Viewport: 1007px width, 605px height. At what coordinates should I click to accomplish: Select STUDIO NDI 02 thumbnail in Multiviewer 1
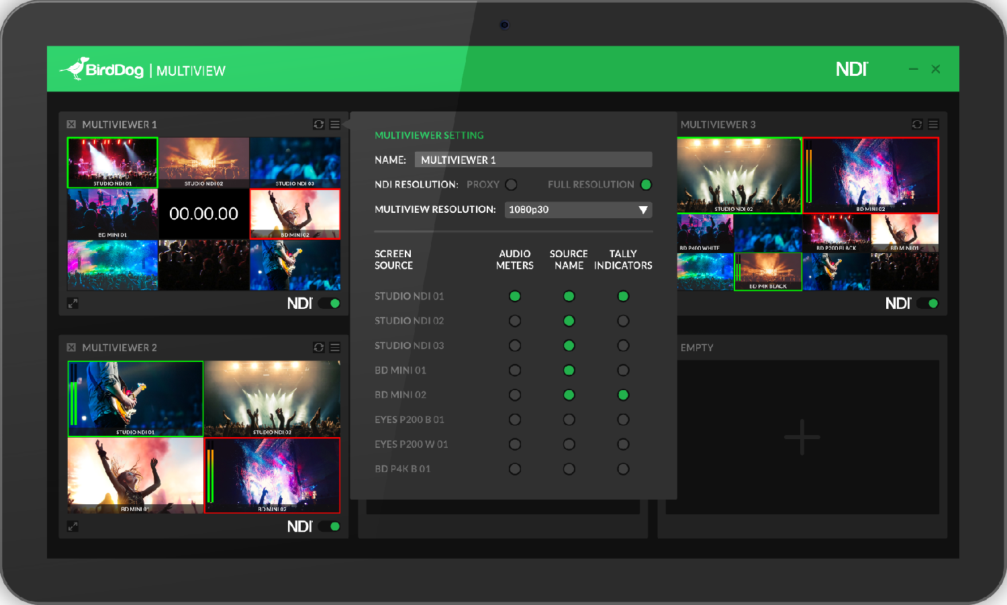click(x=204, y=162)
